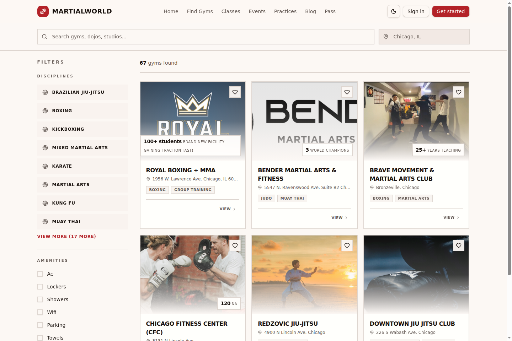The width and height of the screenshot is (512, 341).
Task: Click the MartialWorld red logo icon
Action: tap(43, 11)
